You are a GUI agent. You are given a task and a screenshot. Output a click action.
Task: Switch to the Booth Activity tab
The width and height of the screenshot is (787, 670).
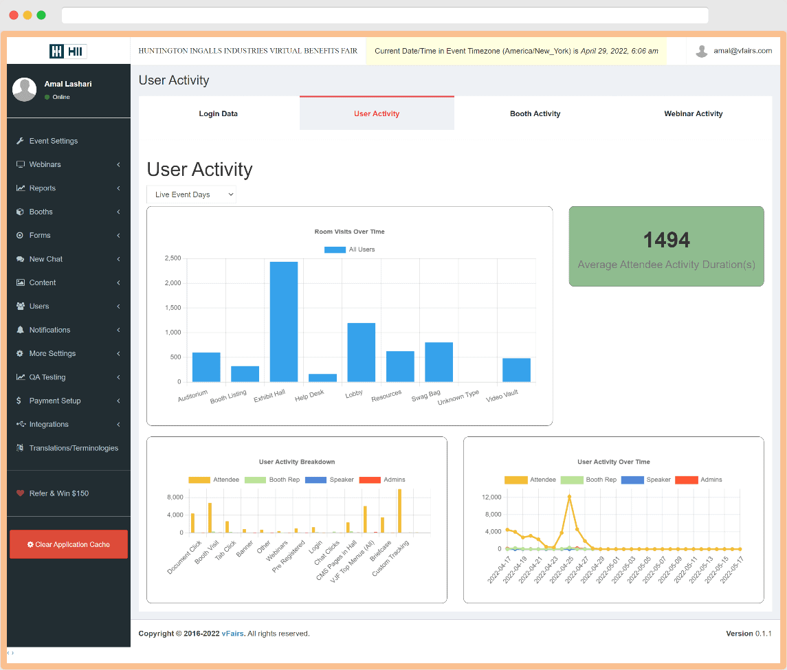(535, 113)
